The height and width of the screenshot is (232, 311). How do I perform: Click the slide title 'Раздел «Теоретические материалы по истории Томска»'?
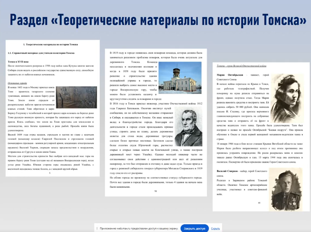point(158,20)
